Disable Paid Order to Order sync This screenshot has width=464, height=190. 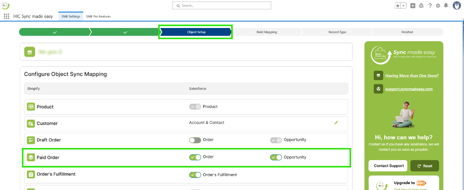pos(195,157)
